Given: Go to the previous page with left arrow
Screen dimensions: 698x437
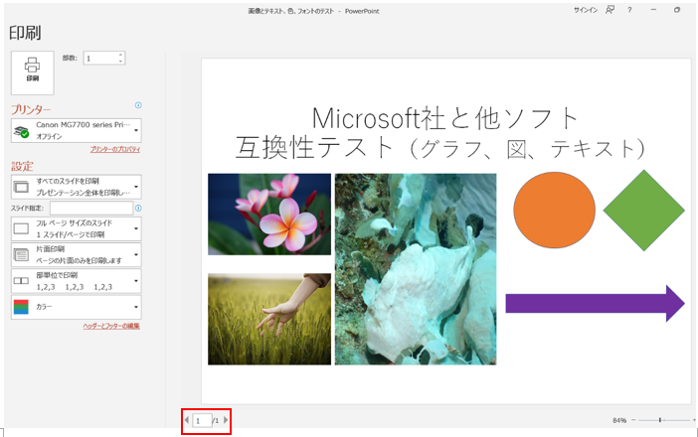Looking at the screenshot, I should pyautogui.click(x=186, y=421).
